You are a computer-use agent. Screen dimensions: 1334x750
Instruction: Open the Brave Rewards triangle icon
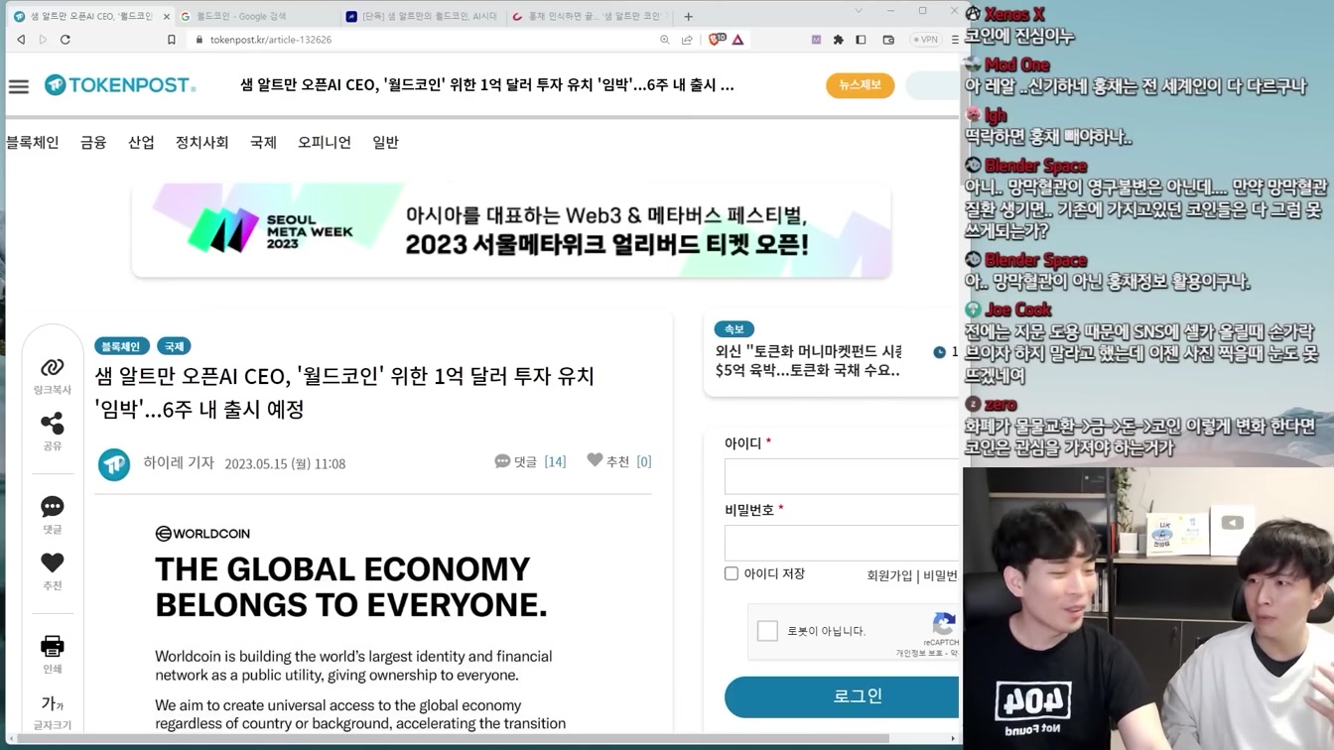738,40
